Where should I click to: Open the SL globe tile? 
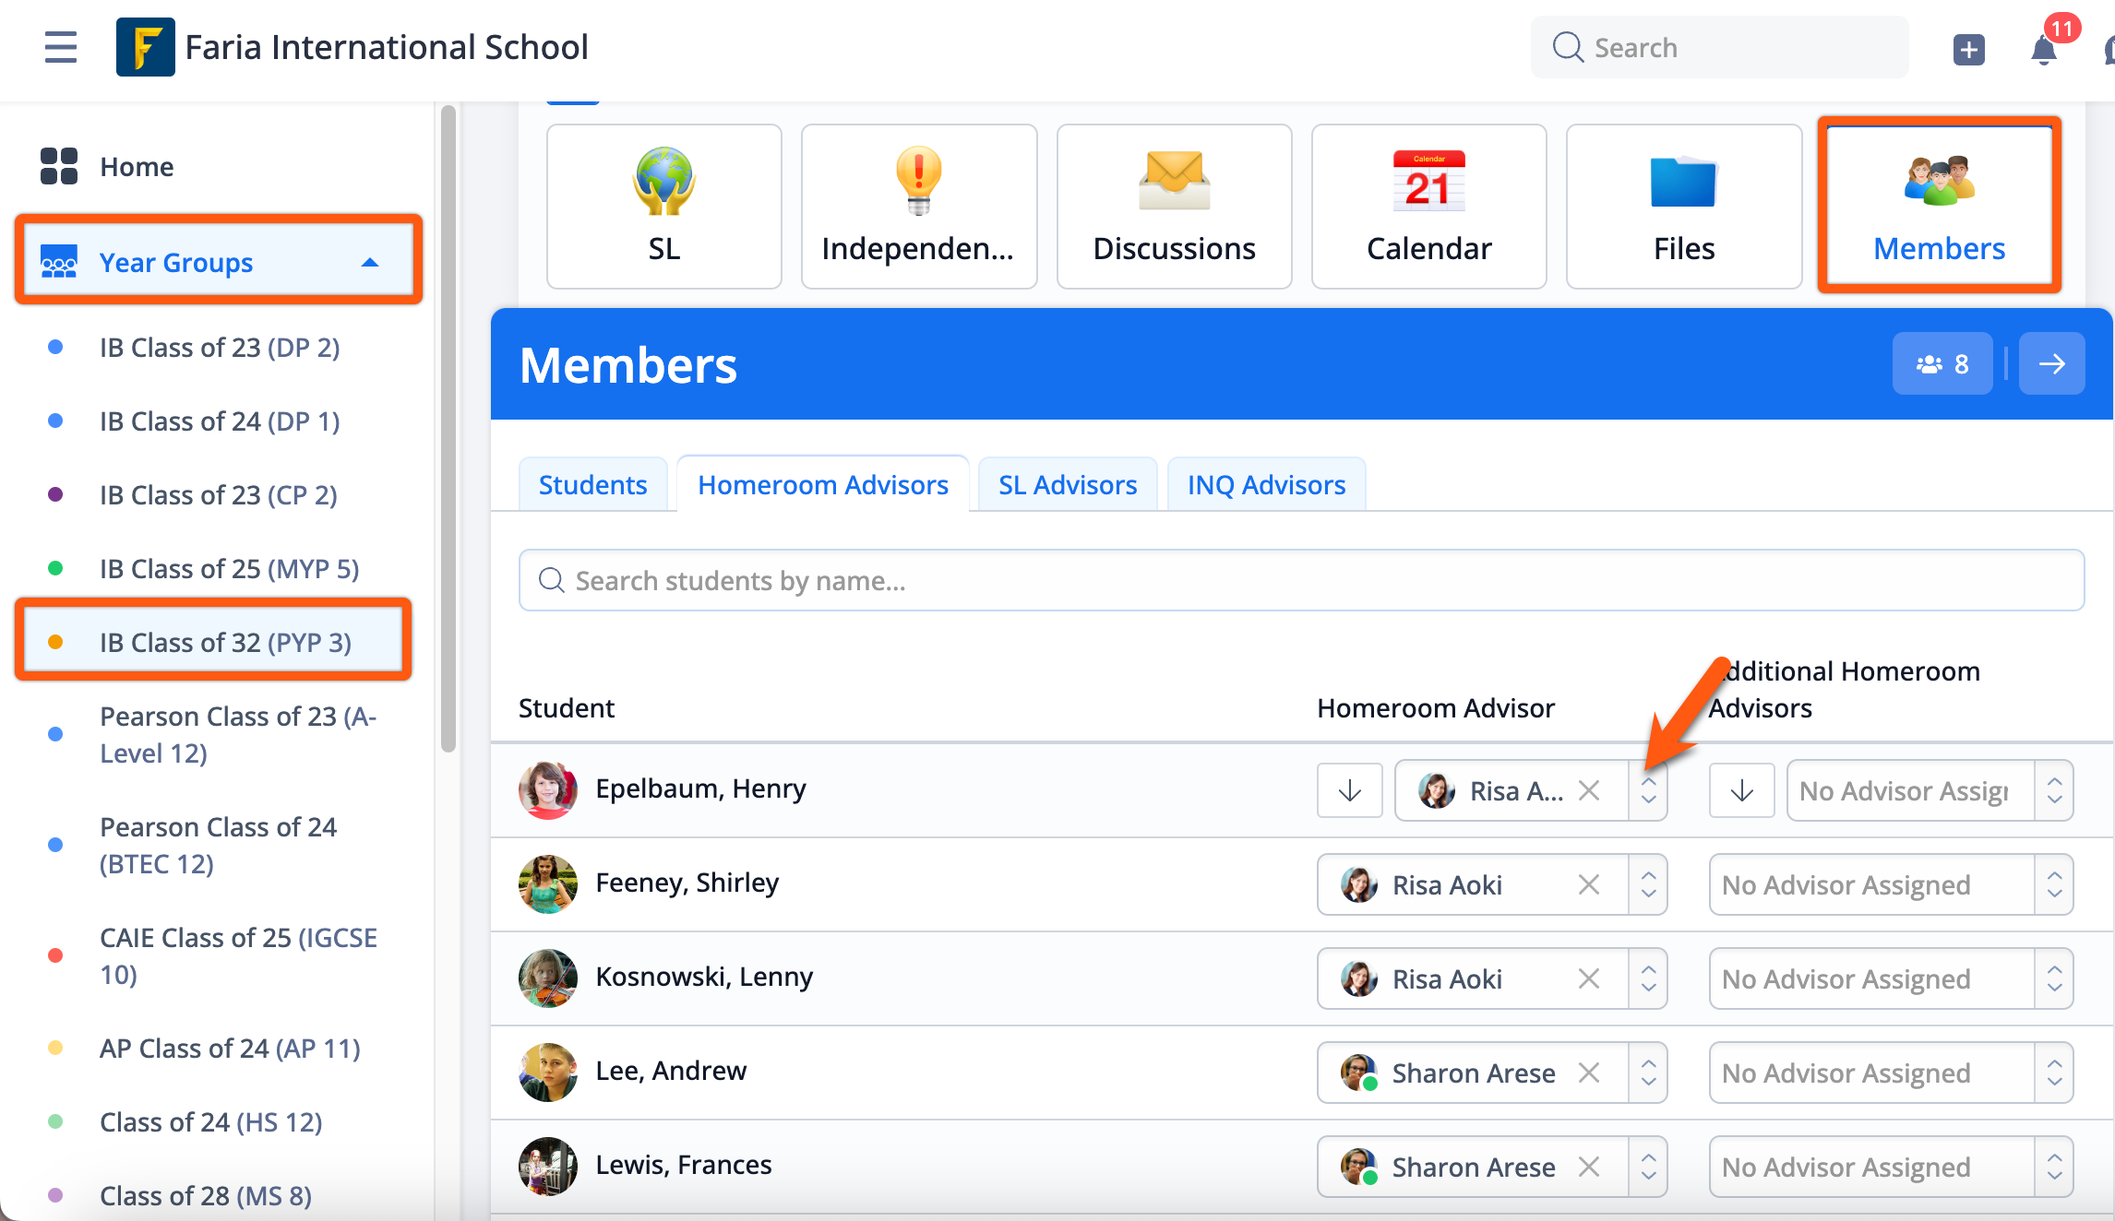(663, 206)
